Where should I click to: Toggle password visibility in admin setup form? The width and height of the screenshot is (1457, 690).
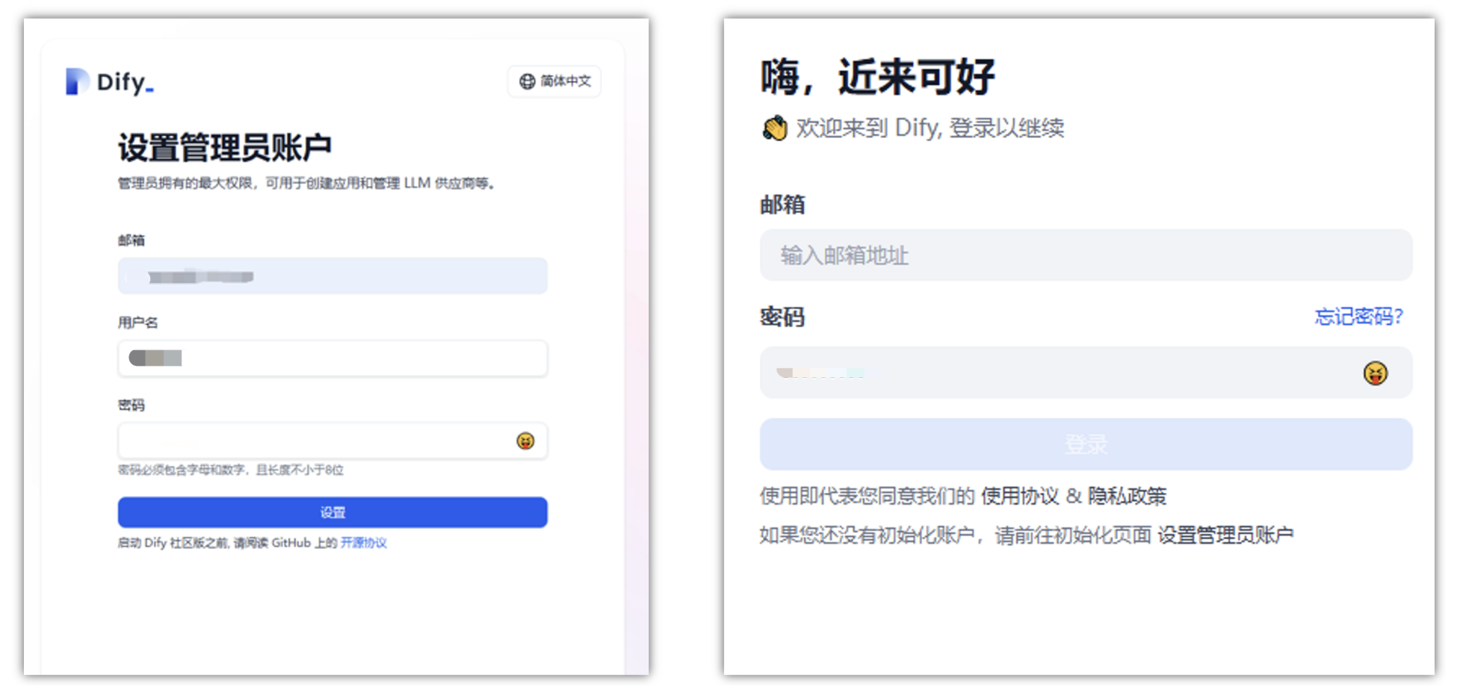tap(525, 441)
